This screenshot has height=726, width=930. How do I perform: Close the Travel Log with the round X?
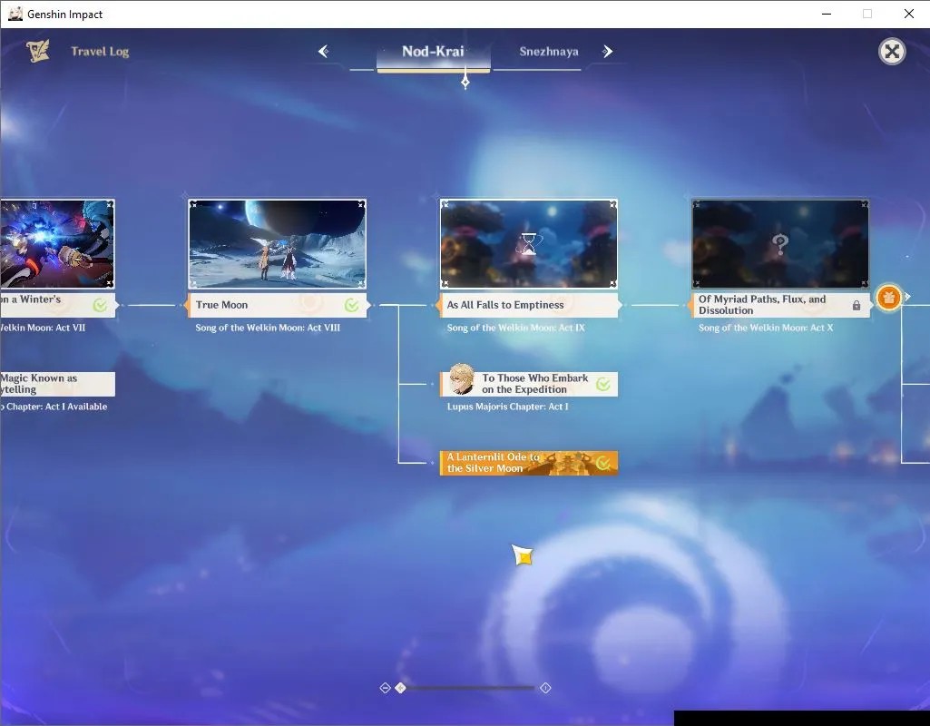coord(892,52)
